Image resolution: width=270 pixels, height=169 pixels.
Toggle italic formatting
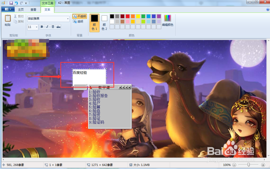pyautogui.click(x=47, y=27)
